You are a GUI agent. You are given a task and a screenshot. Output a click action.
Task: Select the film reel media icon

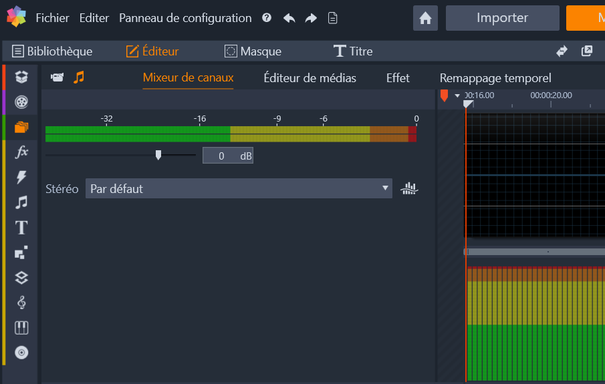(x=21, y=102)
